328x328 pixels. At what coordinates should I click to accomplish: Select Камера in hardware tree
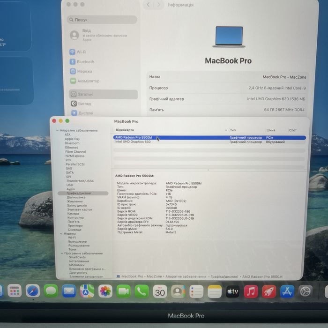[x=73, y=214]
